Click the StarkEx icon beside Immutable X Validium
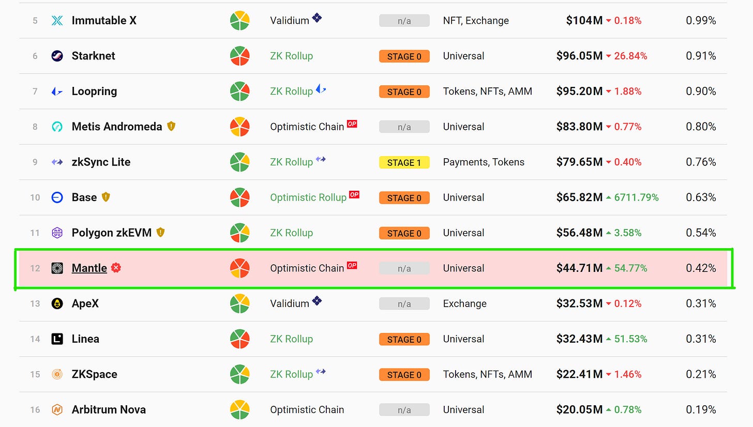The image size is (753, 427). [x=317, y=18]
